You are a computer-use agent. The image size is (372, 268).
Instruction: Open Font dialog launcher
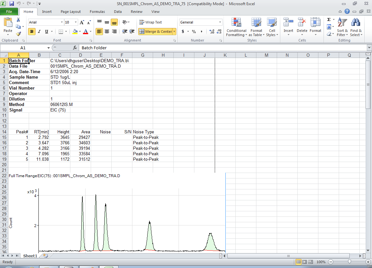point(91,41)
